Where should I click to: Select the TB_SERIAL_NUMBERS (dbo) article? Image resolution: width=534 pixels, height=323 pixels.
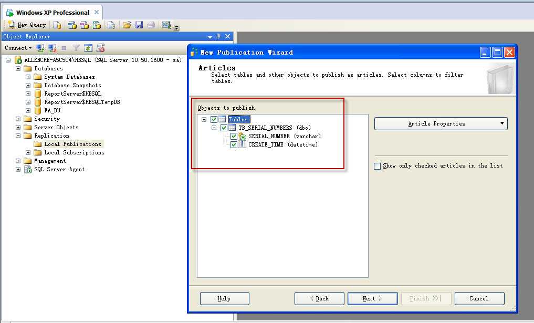tap(275, 128)
